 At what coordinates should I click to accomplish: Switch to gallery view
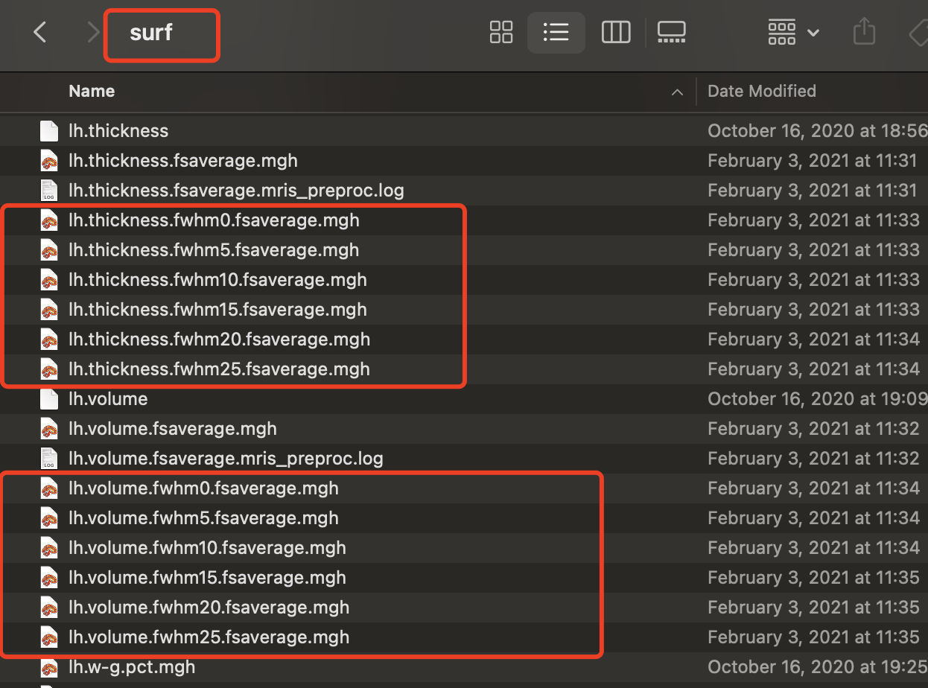pyautogui.click(x=672, y=32)
